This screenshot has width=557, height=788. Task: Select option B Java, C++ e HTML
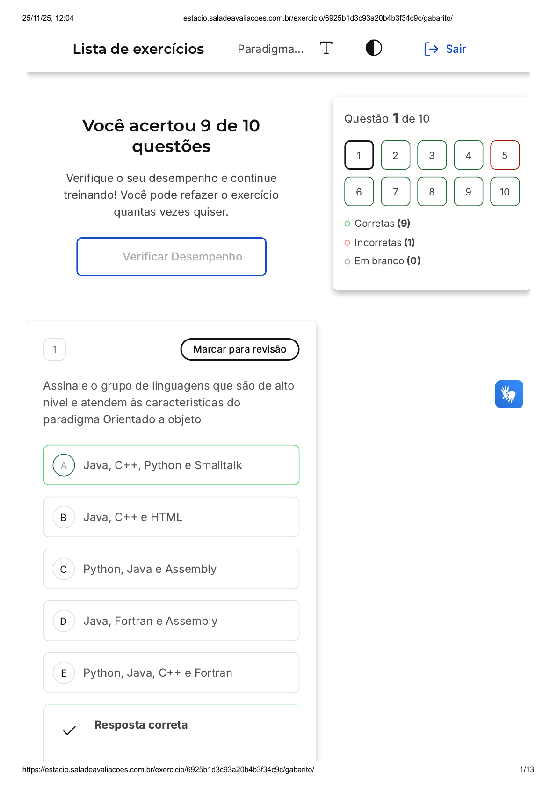[171, 517]
